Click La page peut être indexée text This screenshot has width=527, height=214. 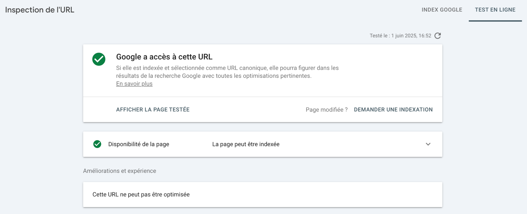pos(246,144)
